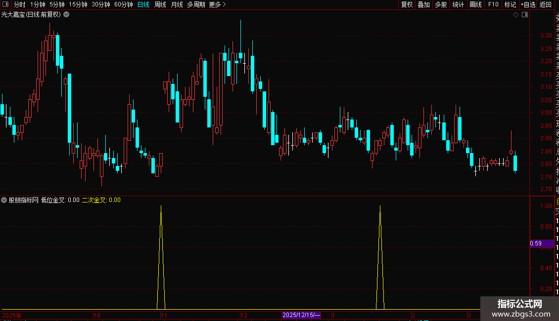This screenshot has height=321, width=559.
Task: Select the 1分钟 period
Action: click(38, 4)
